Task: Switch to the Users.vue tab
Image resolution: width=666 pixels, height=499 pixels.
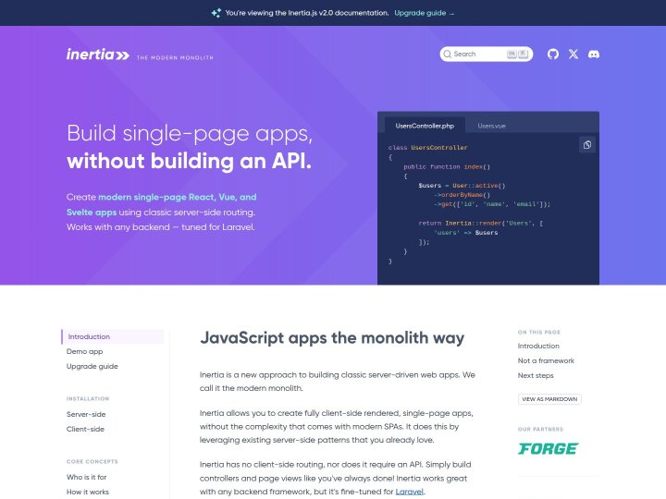Action: 491,126
